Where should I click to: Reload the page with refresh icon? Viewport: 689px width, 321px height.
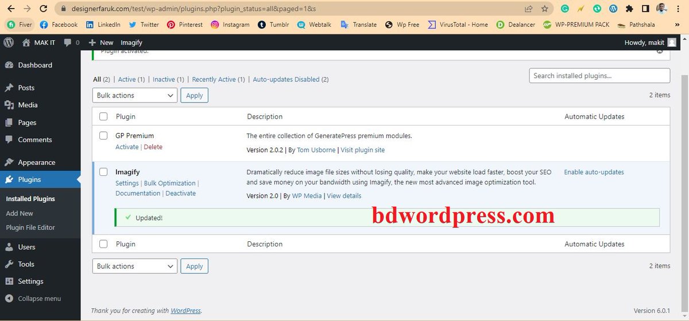(x=45, y=9)
